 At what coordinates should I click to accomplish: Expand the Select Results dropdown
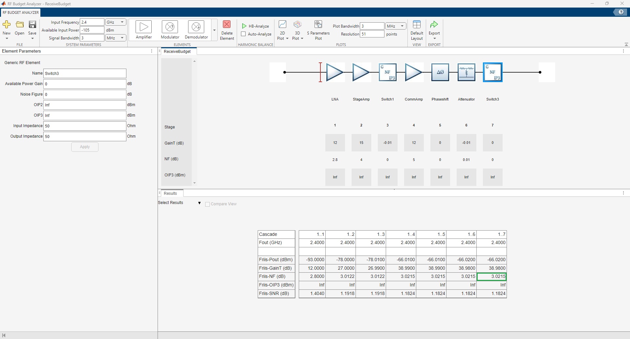coord(199,203)
